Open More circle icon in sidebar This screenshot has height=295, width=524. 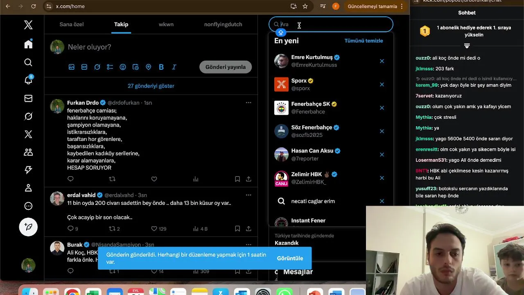coord(28,206)
